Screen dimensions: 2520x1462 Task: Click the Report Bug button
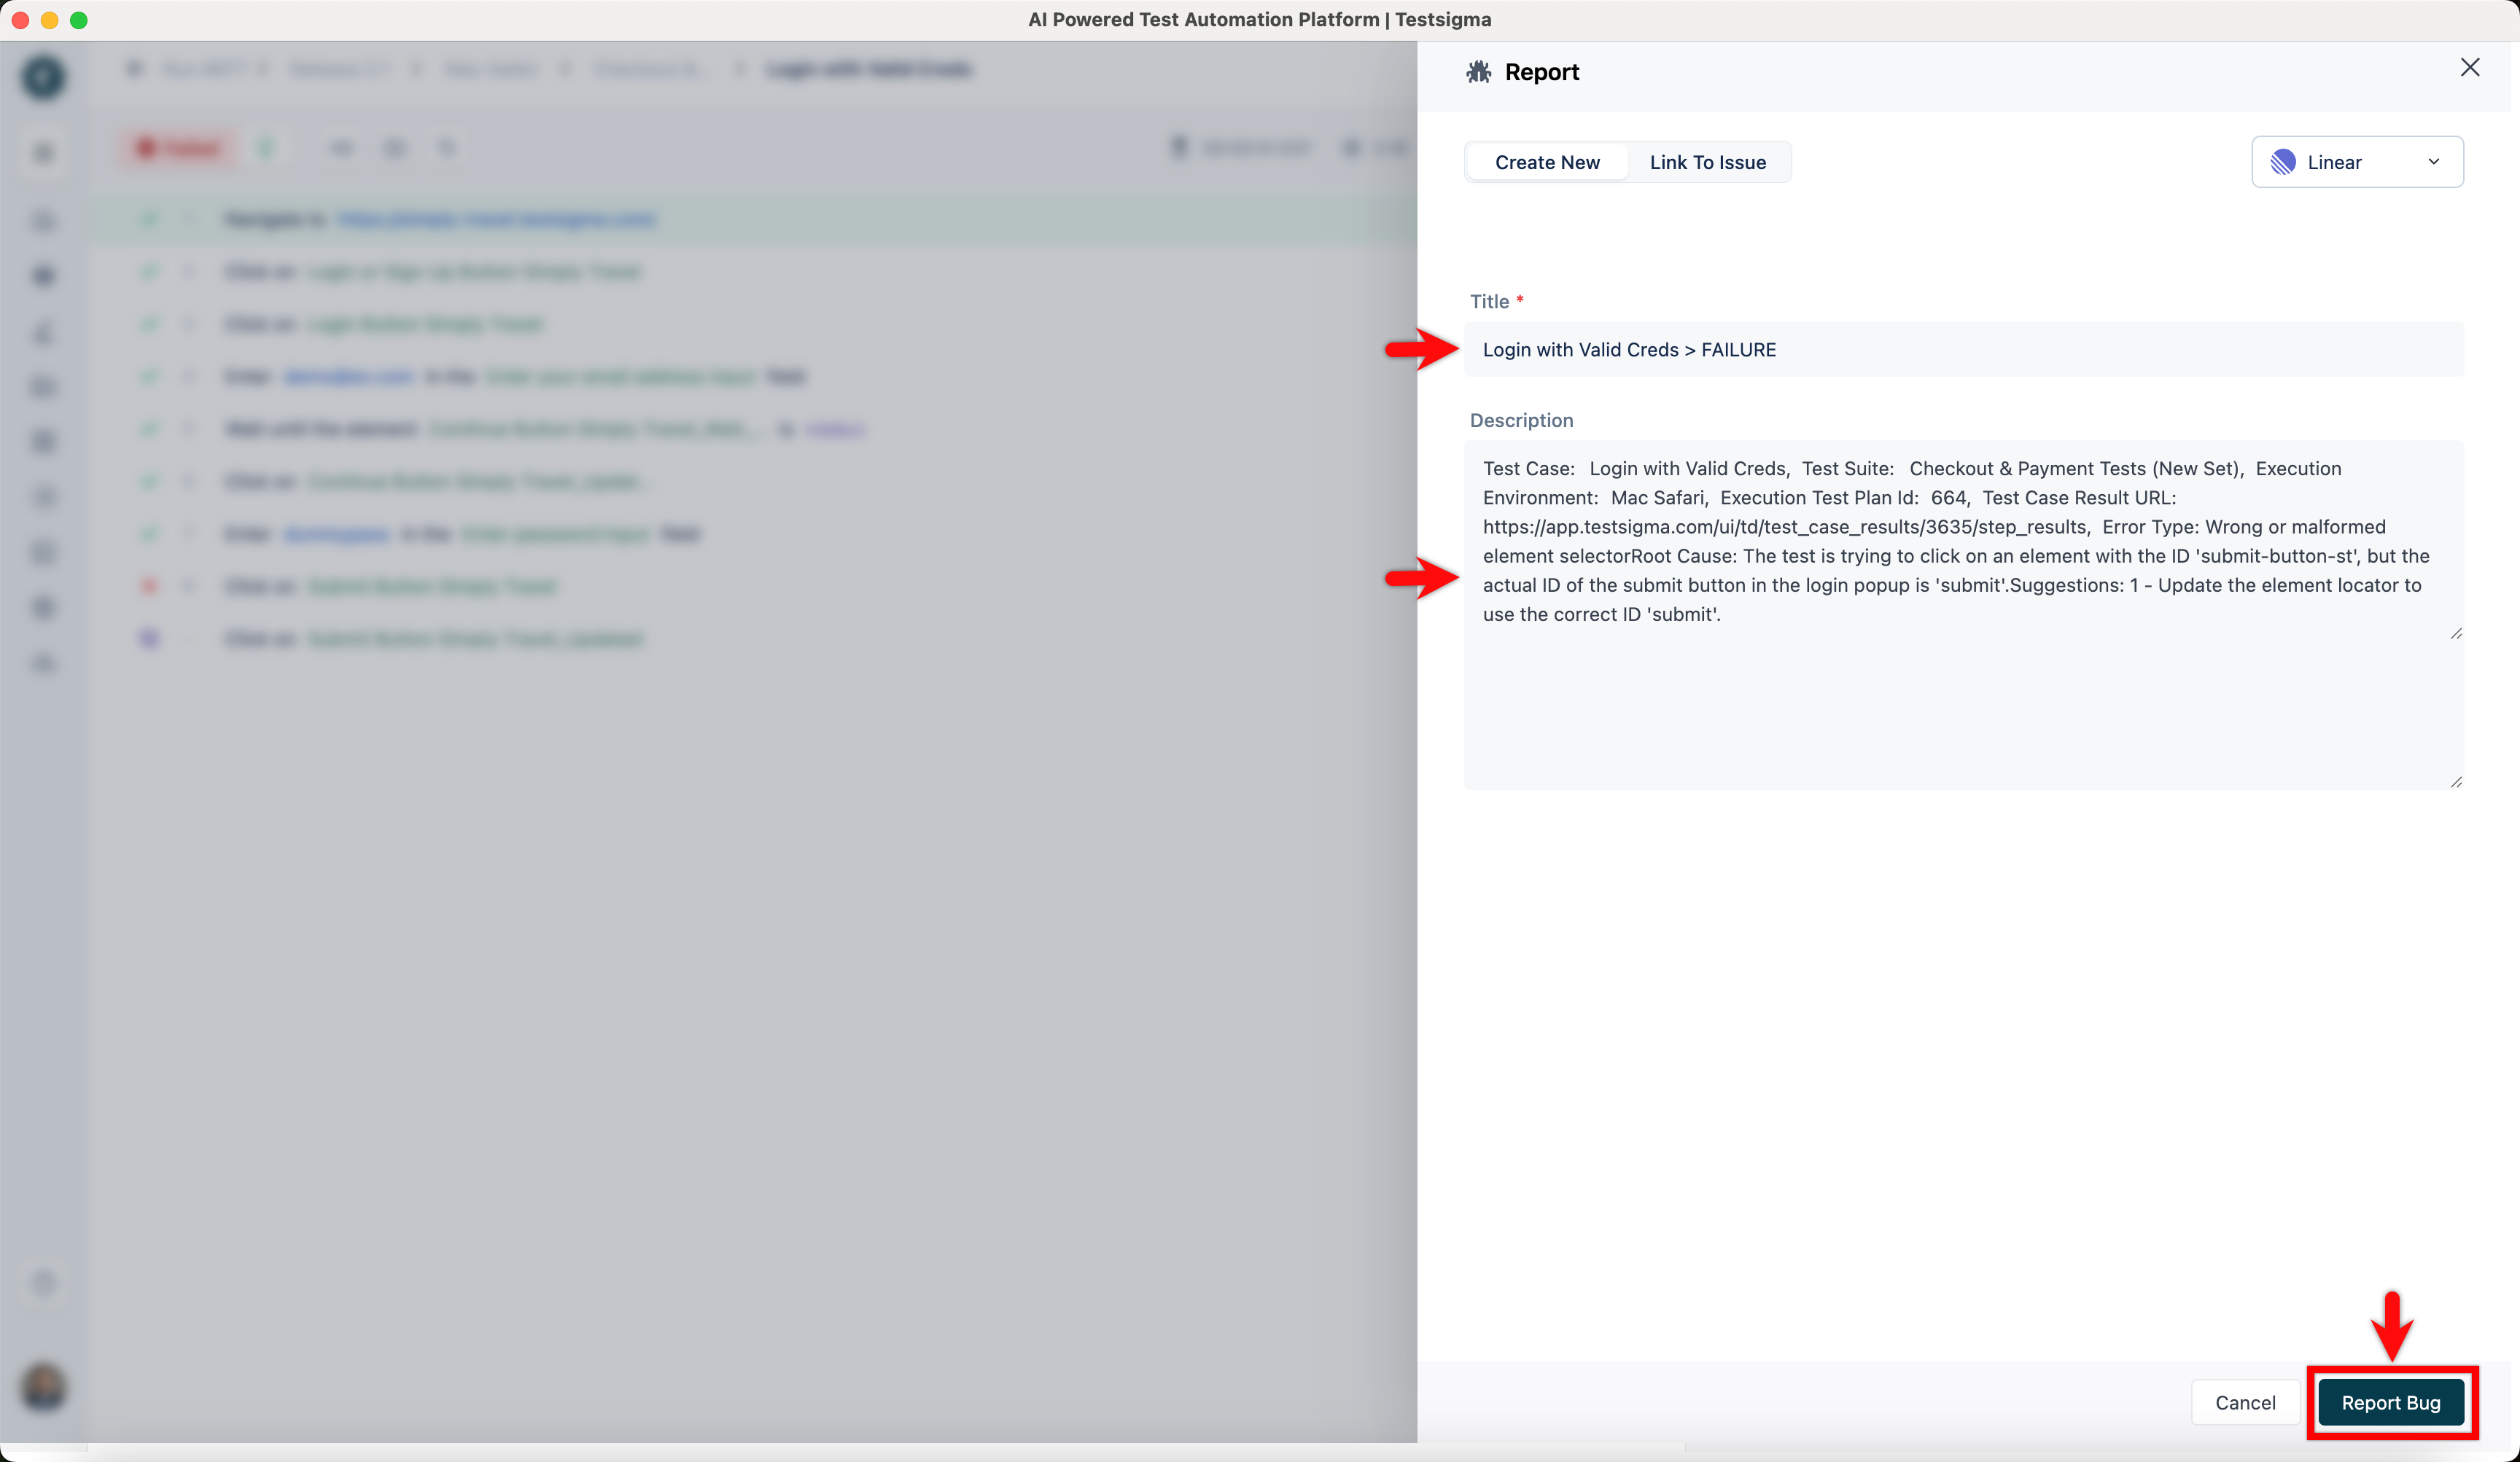click(x=2390, y=1402)
